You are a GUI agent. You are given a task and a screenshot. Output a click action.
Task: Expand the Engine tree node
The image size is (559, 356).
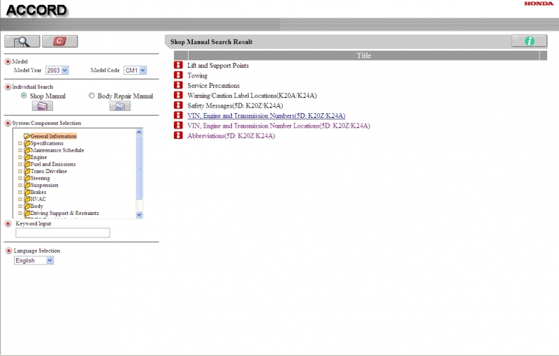point(20,157)
